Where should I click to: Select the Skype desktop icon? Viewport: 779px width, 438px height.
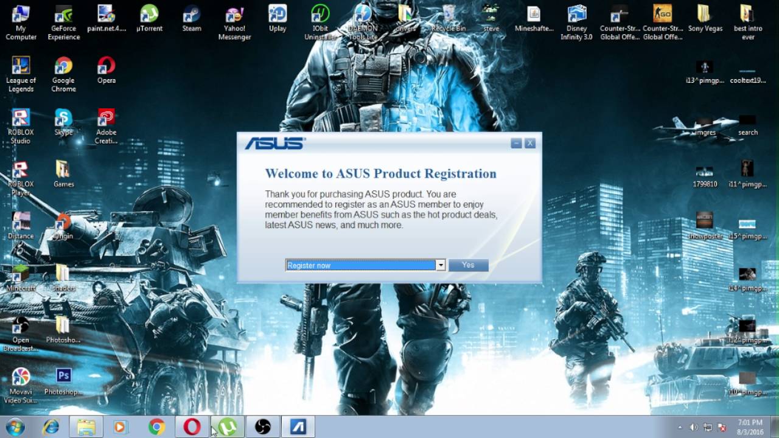tap(63, 122)
